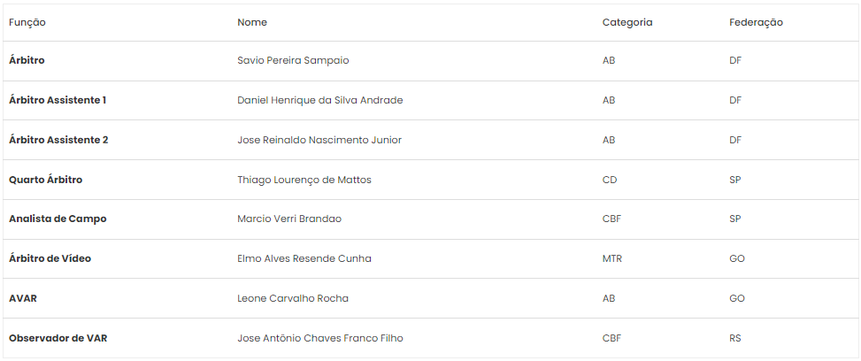The image size is (861, 361).
Task: Click the RS federation cell
Action: (735, 338)
